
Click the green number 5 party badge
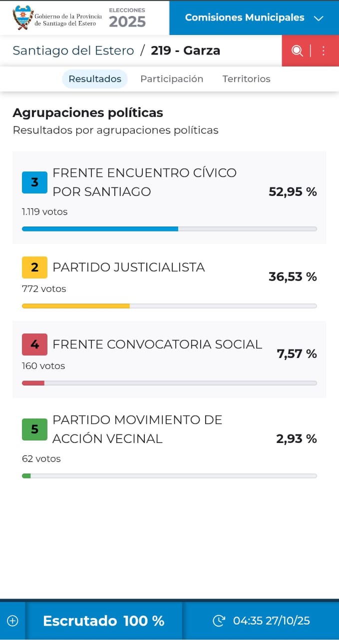[x=34, y=429]
